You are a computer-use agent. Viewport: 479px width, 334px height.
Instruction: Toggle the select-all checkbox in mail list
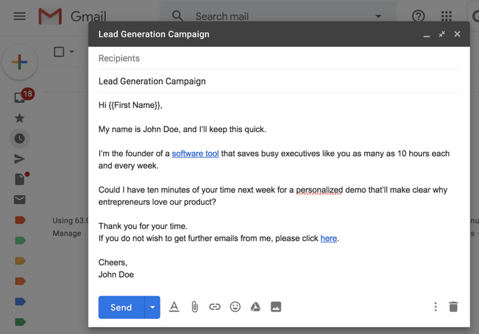[59, 52]
